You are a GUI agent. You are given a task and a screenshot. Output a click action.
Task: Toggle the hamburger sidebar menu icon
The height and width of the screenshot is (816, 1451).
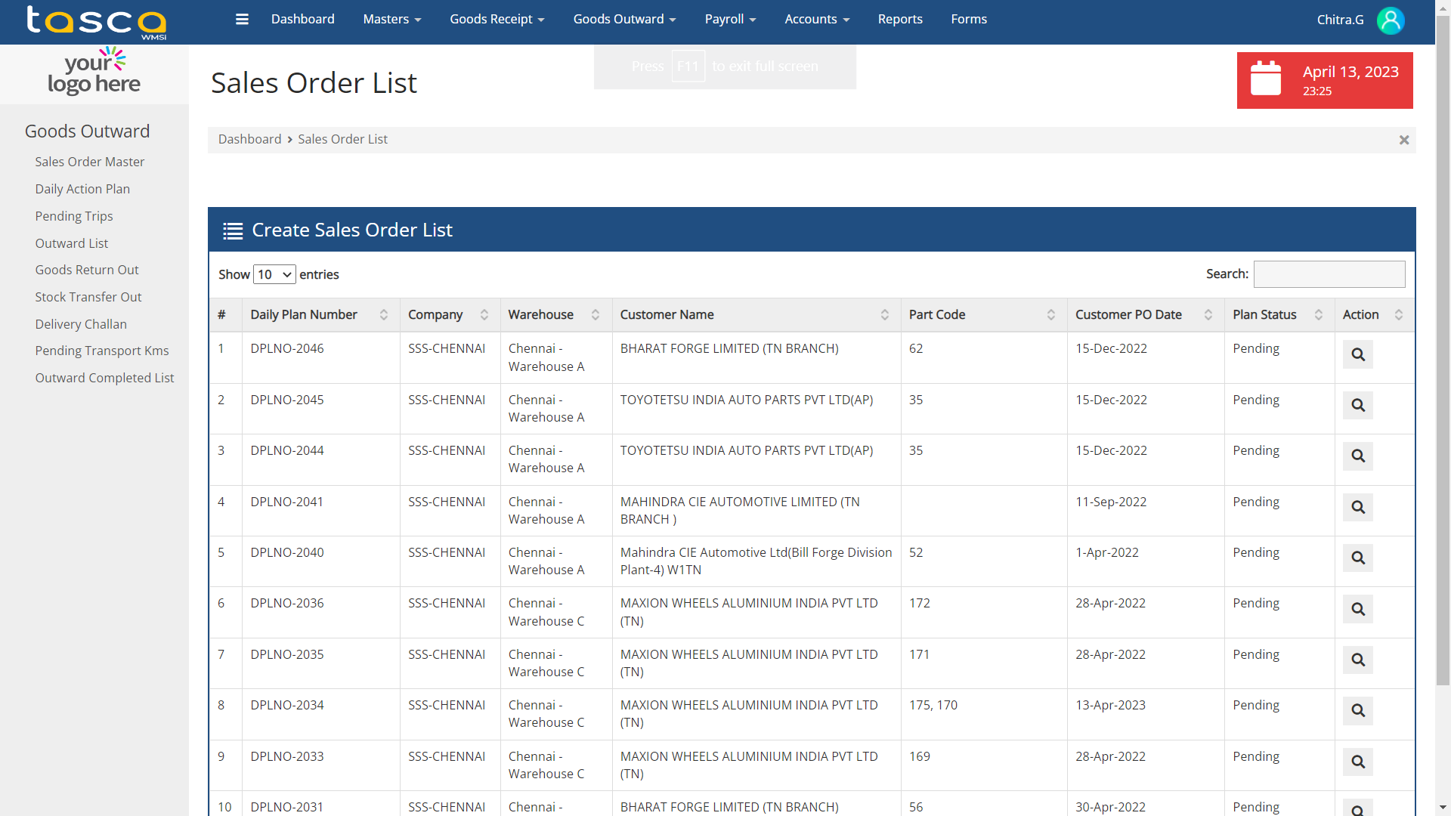coord(242,20)
